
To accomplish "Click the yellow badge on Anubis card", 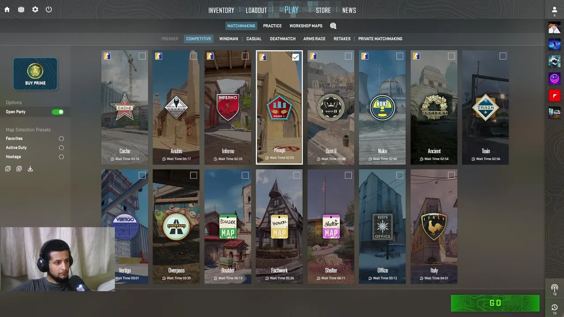I will [159, 56].
